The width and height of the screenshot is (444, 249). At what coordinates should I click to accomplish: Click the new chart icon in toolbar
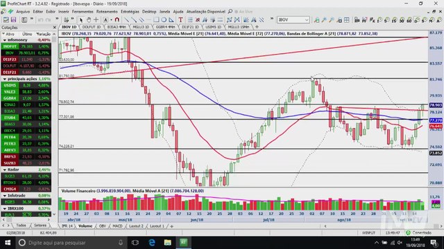(x=6, y=20)
